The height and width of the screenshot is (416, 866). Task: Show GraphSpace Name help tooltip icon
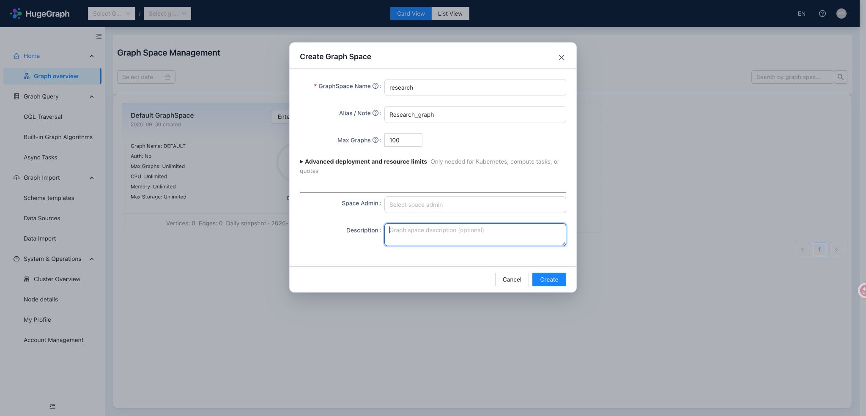pos(375,86)
